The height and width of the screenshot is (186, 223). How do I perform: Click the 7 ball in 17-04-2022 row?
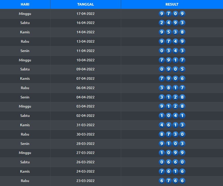coord(169,14)
